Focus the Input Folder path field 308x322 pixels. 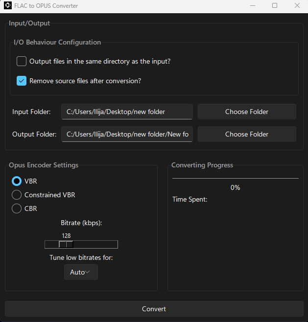coord(127,112)
